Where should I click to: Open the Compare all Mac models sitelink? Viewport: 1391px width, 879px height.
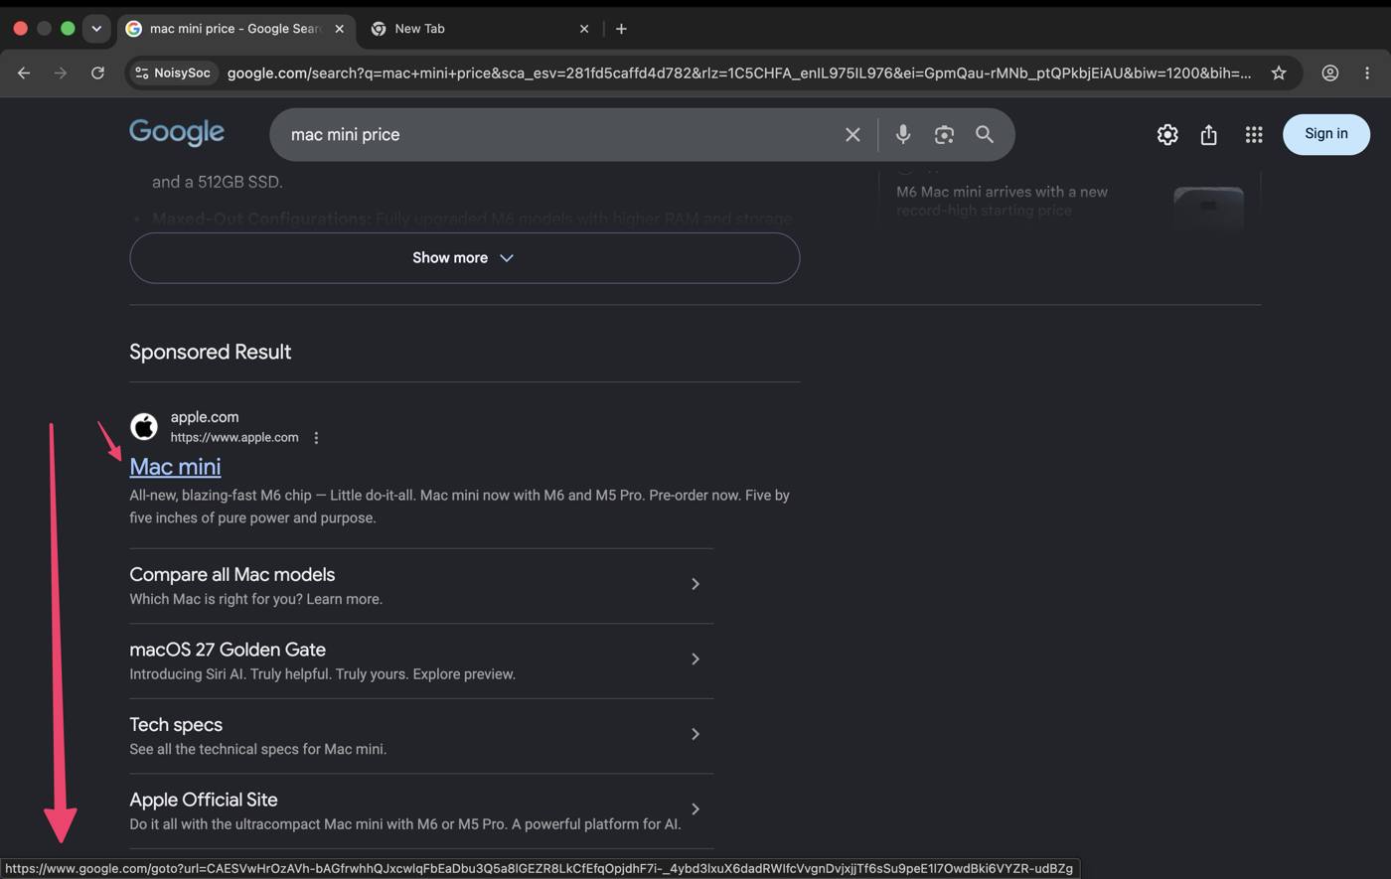(x=421, y=586)
